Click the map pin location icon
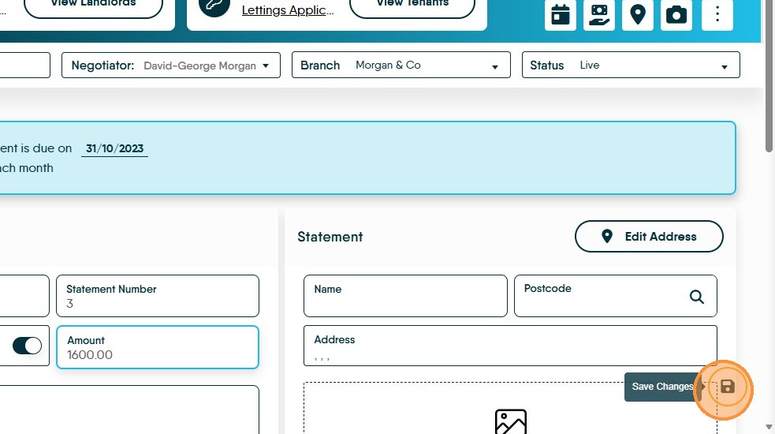This screenshot has width=775, height=434. (638, 14)
